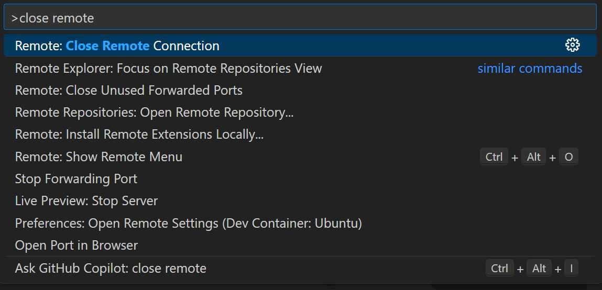Choose Remote: Close Unused Forwarded Ports
Screen dimensions: 602x290
(x=129, y=91)
